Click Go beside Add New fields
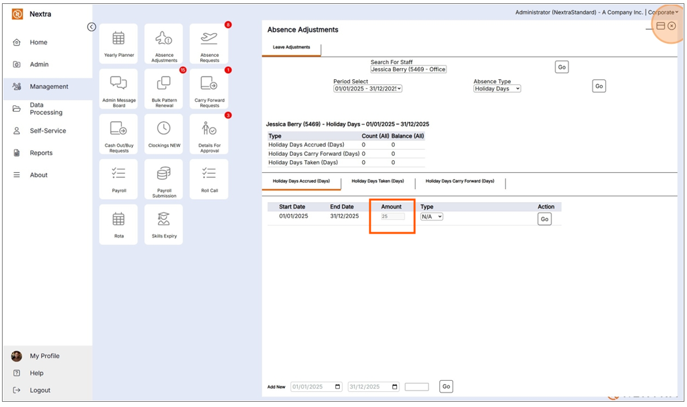 (x=446, y=387)
